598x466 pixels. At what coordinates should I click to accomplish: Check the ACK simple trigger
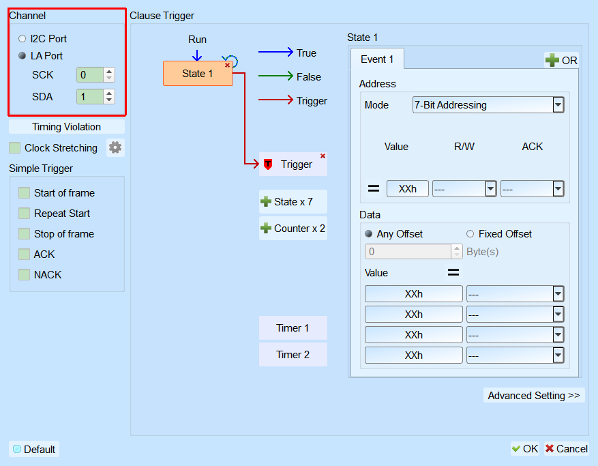(x=24, y=254)
